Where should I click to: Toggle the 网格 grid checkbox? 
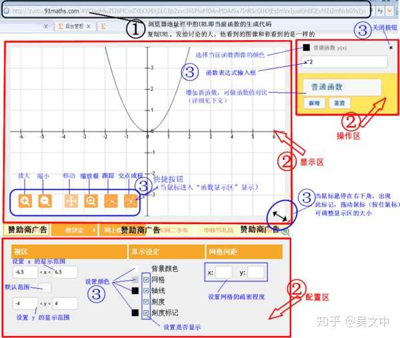pos(146,280)
